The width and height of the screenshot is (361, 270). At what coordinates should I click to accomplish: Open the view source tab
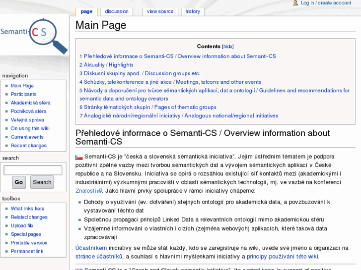point(160,11)
